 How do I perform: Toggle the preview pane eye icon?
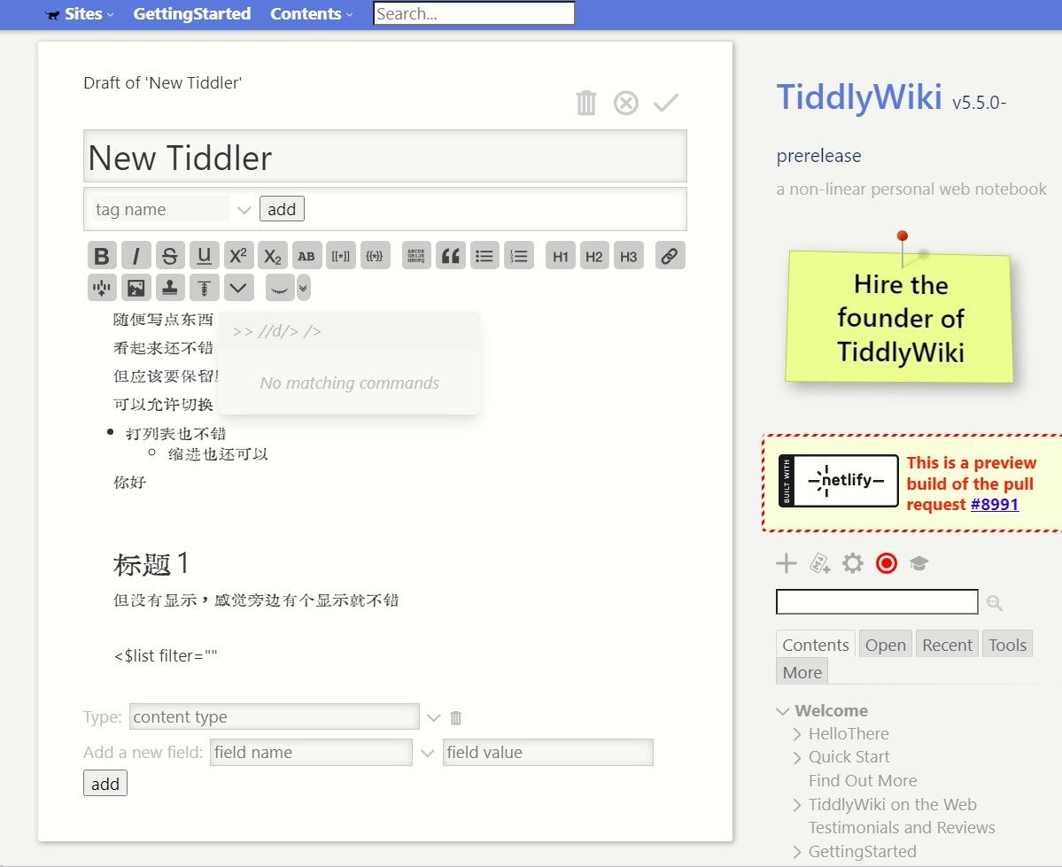click(x=280, y=288)
